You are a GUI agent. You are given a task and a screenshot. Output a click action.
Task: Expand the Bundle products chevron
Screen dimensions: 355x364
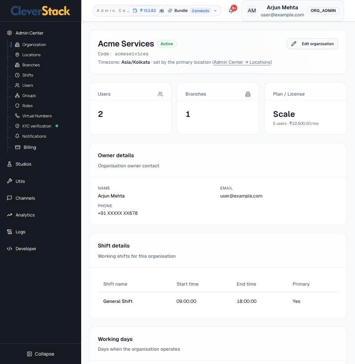(215, 11)
